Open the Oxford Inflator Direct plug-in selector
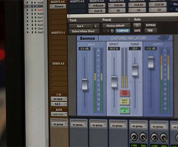Viewport: 178px width, 147px height. pyautogui.click(x=84, y=31)
